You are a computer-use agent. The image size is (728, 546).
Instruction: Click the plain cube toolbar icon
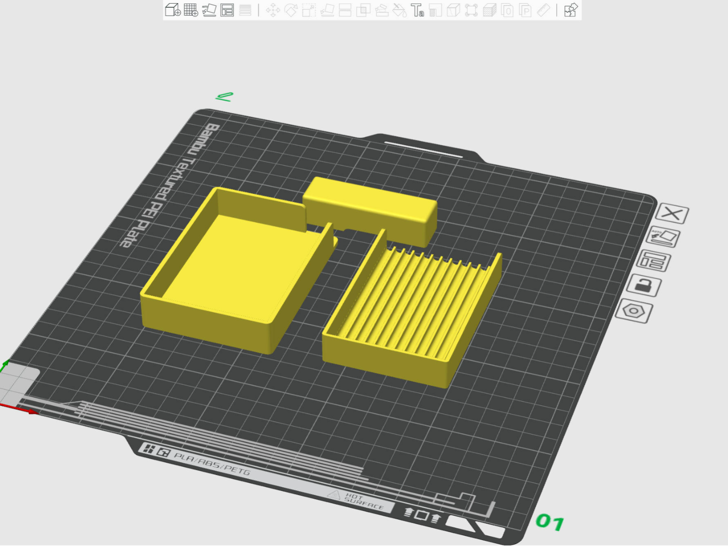click(x=453, y=10)
